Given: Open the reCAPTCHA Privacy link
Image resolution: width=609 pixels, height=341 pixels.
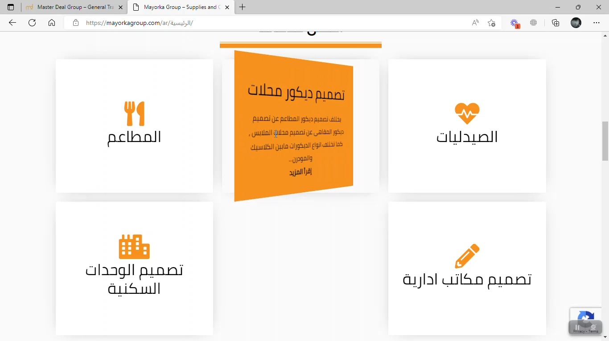Looking at the screenshot, I should [x=578, y=332].
